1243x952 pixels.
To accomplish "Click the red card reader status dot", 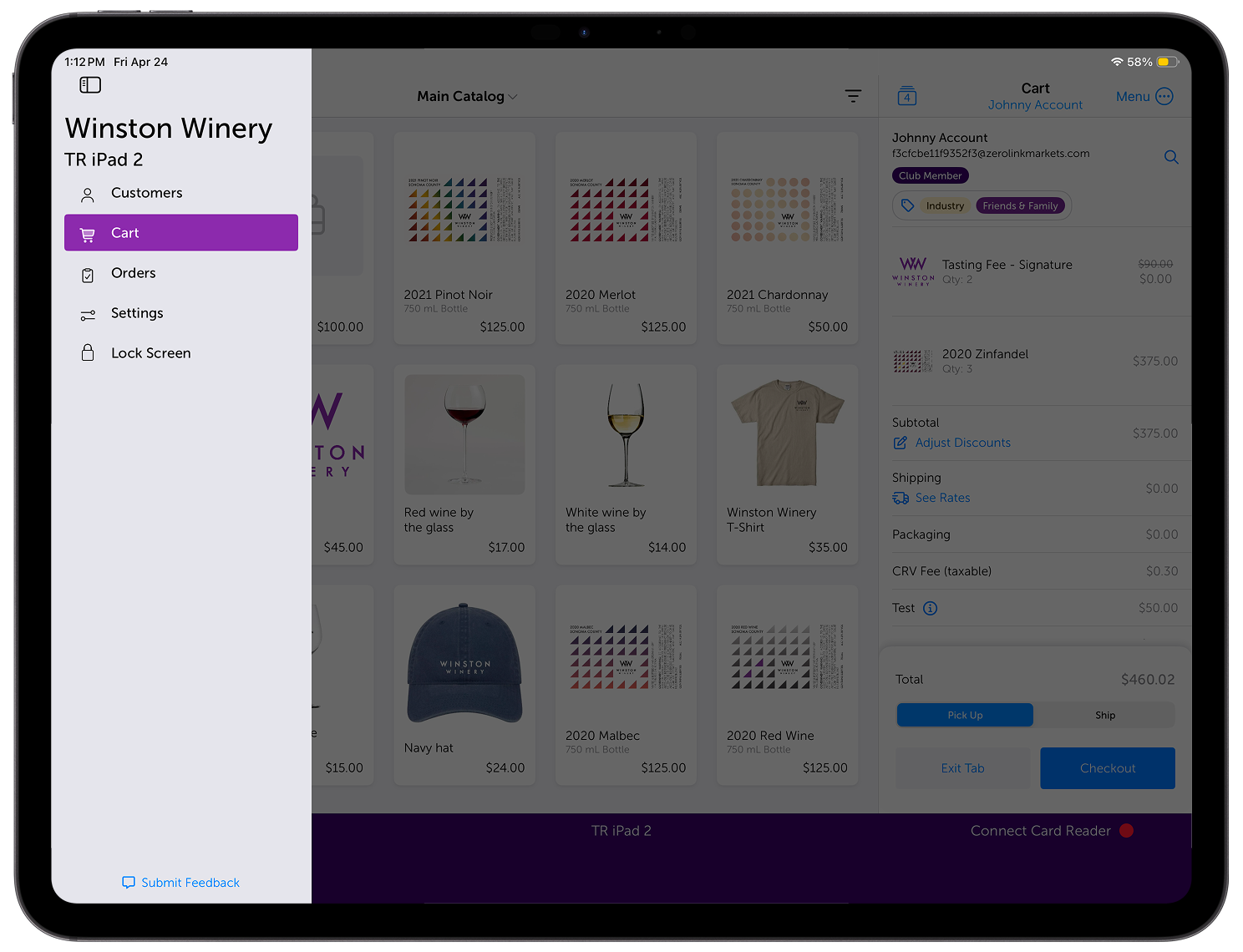I will pyautogui.click(x=1126, y=831).
